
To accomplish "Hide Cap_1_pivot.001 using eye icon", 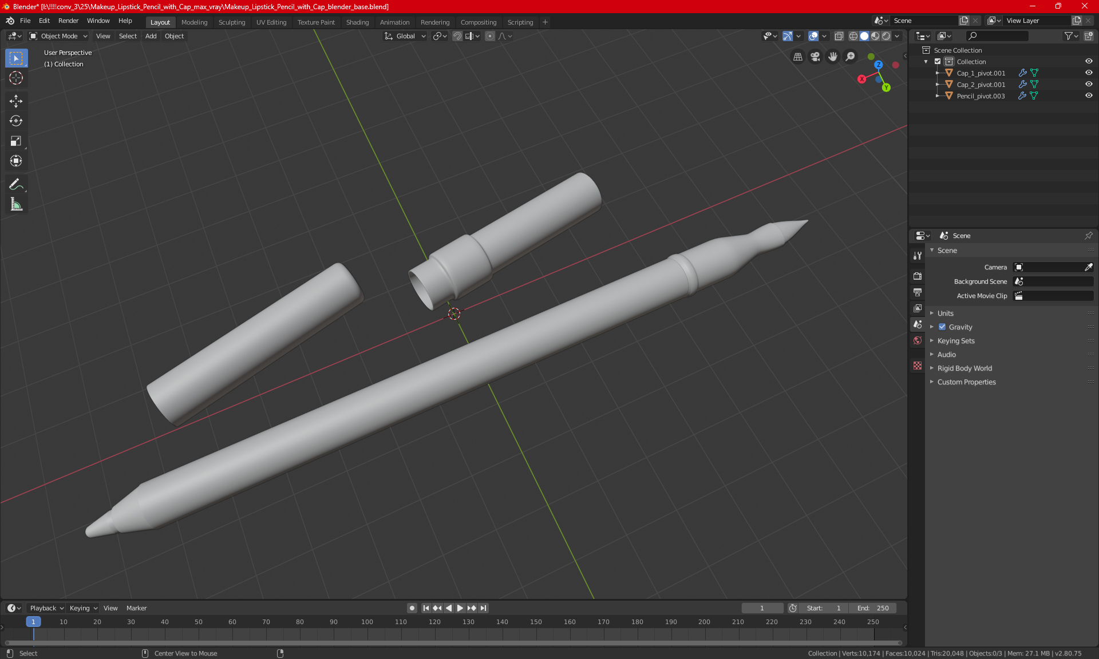I will point(1089,73).
